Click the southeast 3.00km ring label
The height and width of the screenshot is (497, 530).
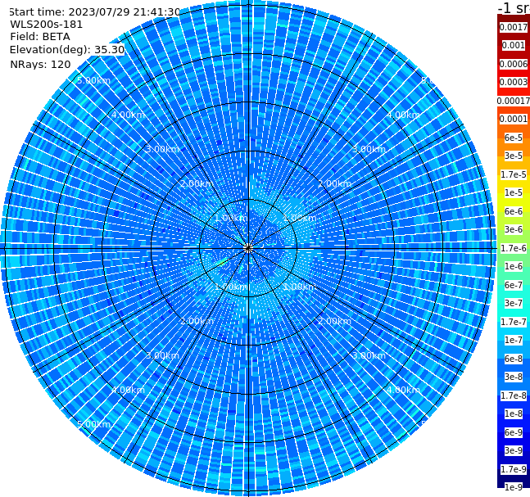pos(369,355)
